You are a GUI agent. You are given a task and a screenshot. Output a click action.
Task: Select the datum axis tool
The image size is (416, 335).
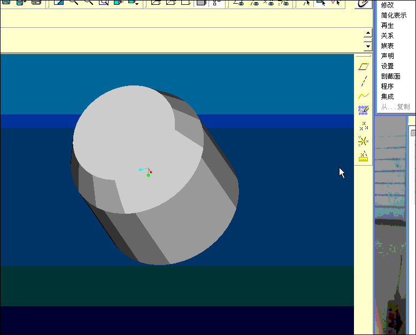(x=364, y=81)
